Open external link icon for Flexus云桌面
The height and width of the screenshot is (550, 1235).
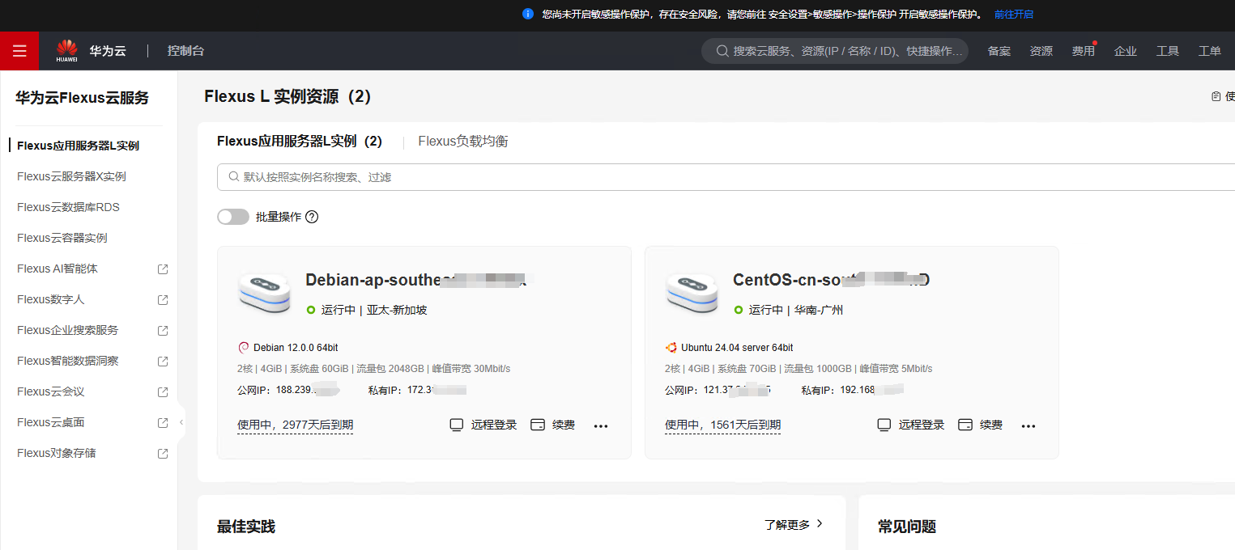pos(163,422)
